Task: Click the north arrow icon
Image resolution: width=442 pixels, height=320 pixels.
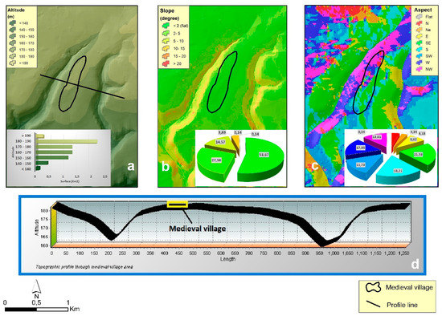Action: pyautogui.click(x=36, y=287)
